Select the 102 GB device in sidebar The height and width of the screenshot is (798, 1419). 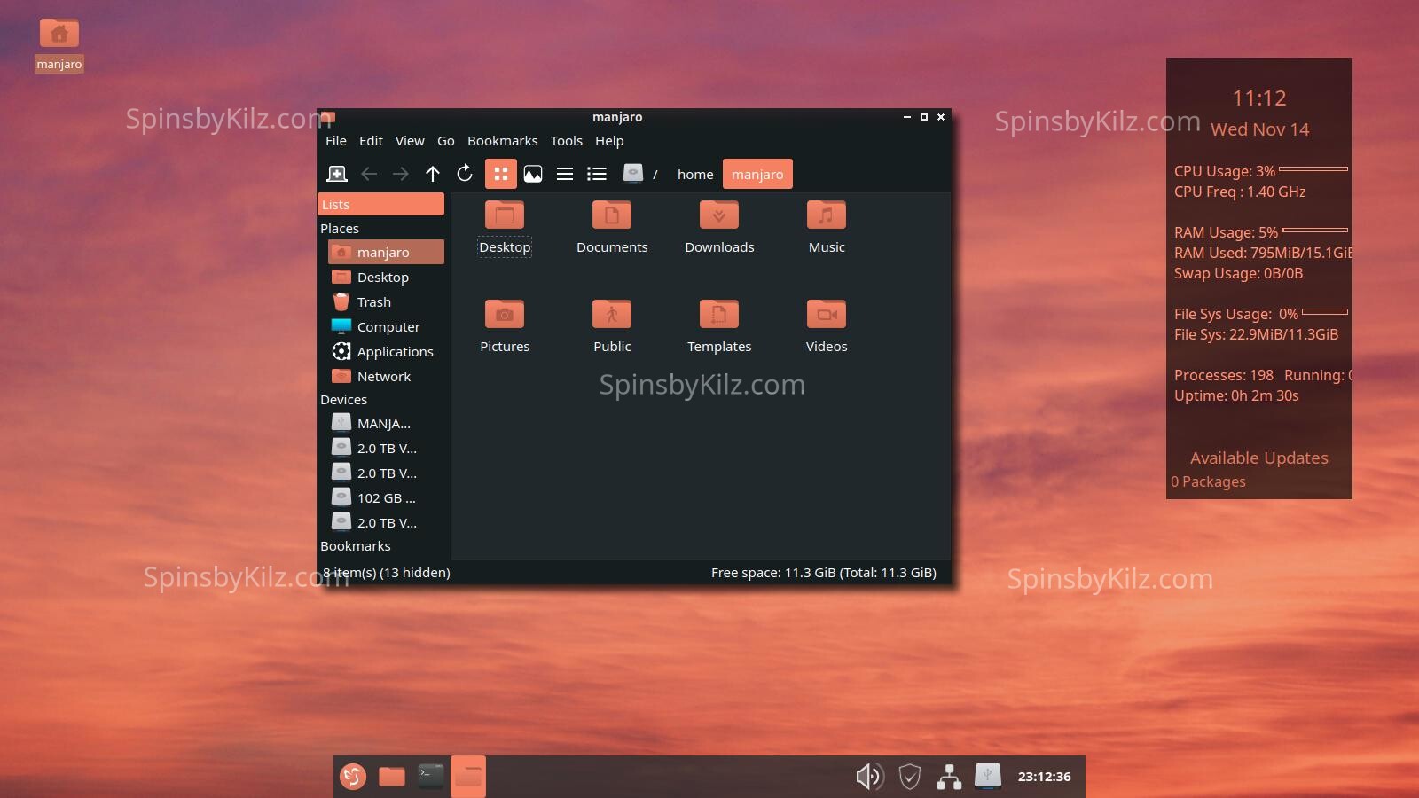click(x=385, y=498)
